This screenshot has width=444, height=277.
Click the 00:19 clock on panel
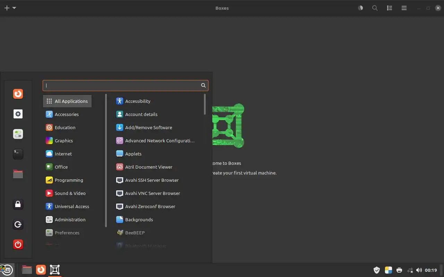coord(431,270)
